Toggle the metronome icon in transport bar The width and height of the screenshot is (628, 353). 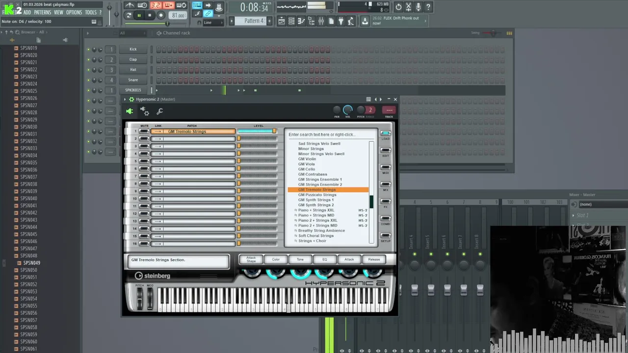point(130,5)
